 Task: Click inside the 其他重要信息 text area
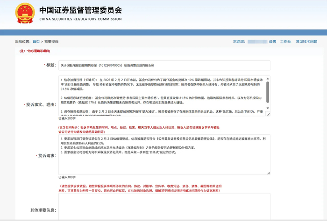164,207
